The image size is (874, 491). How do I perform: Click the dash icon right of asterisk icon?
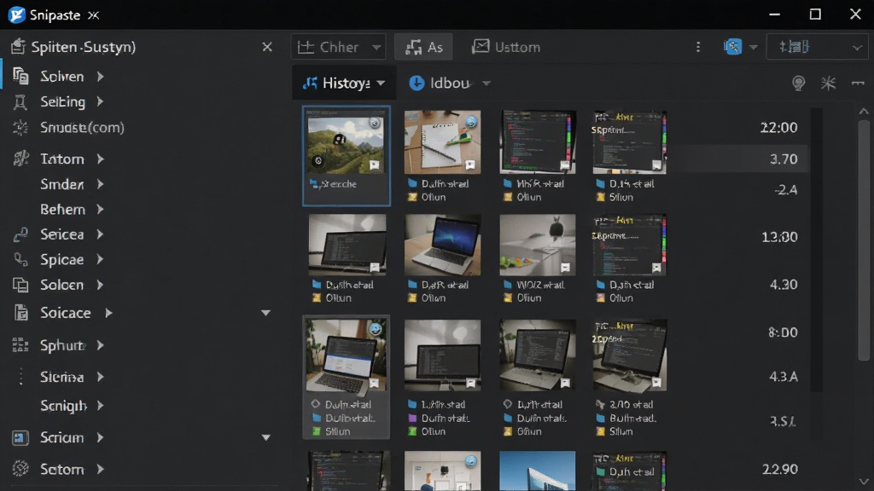[x=858, y=84]
